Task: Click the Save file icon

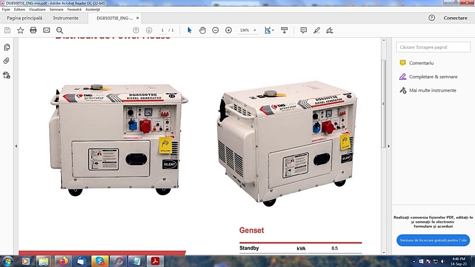Action: [7, 30]
